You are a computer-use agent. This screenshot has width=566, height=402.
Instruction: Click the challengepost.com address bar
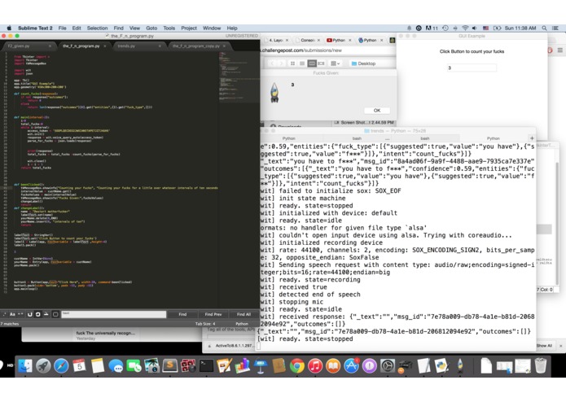[327, 50]
